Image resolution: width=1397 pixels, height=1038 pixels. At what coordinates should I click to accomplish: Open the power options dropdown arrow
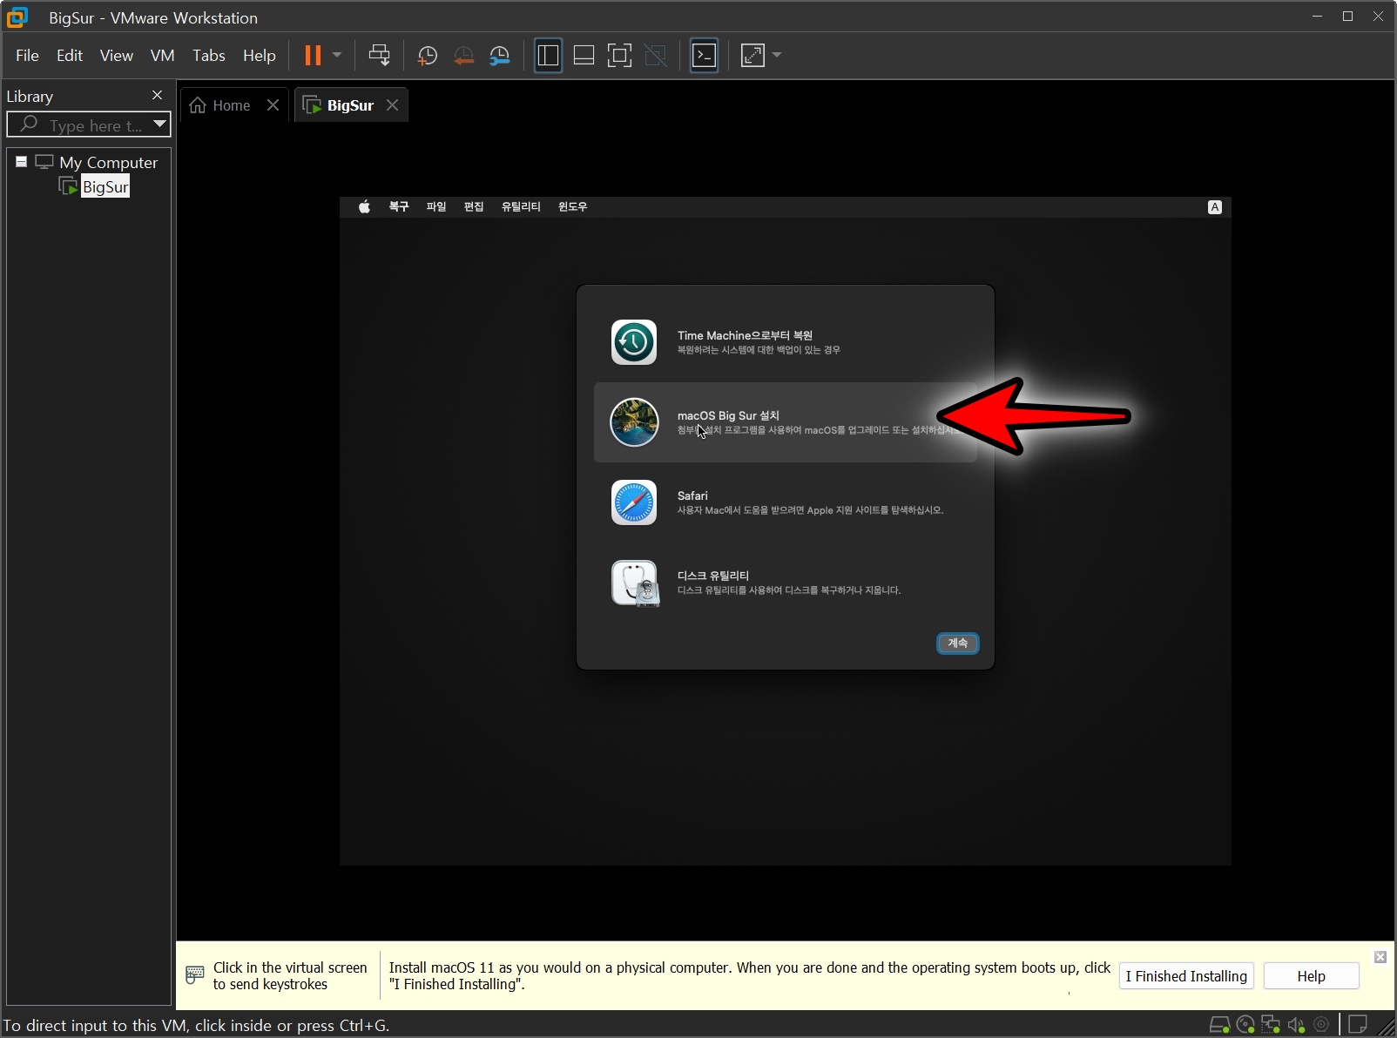[x=337, y=56]
